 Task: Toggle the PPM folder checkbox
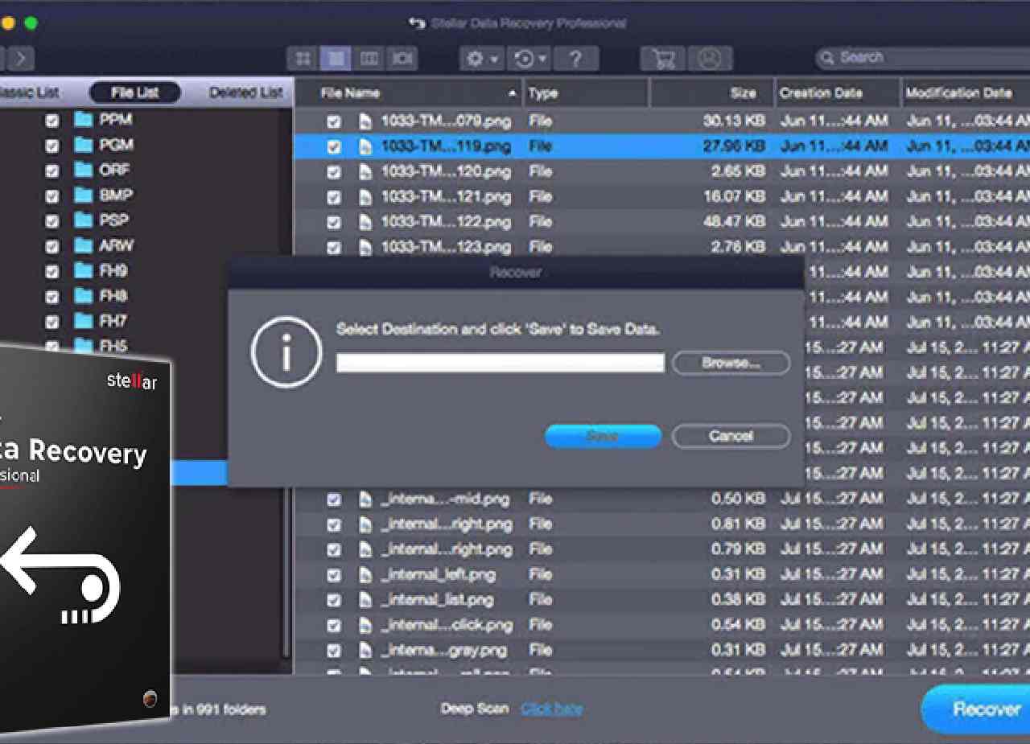pos(52,121)
